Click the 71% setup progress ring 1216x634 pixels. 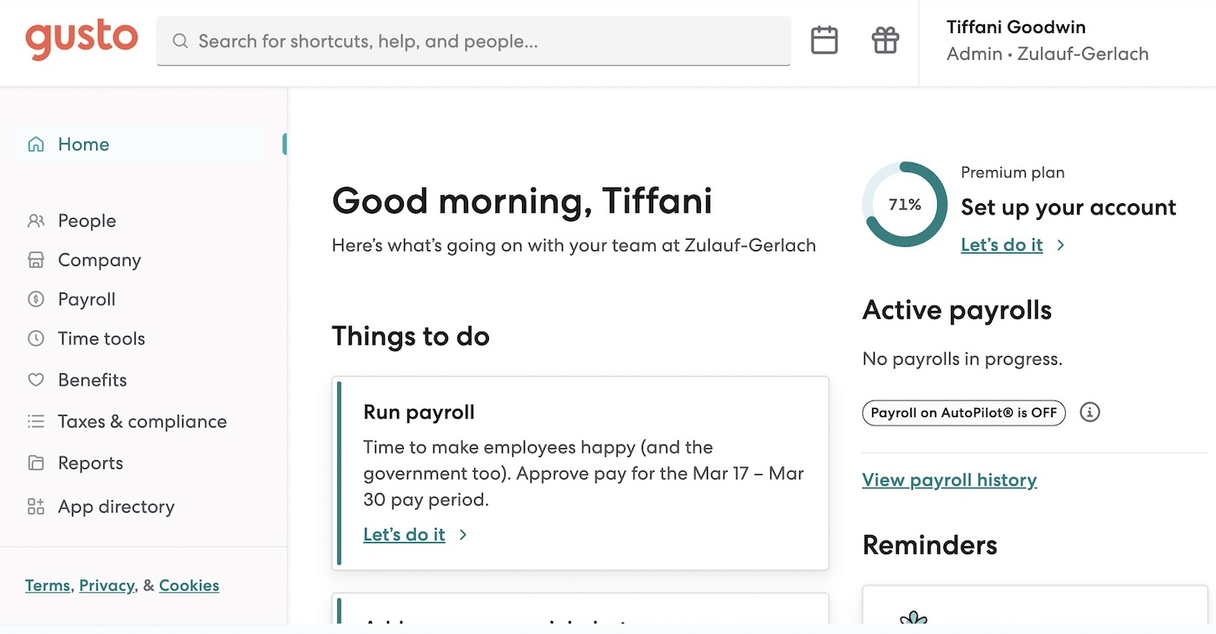[x=905, y=205]
